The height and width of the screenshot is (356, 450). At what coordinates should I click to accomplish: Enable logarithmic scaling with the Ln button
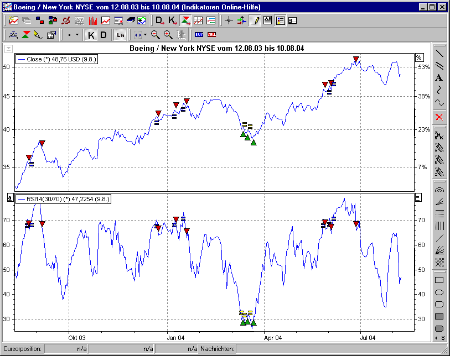click(120, 34)
